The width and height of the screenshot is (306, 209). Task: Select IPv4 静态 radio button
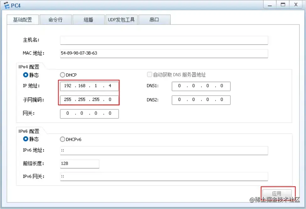[25, 75]
